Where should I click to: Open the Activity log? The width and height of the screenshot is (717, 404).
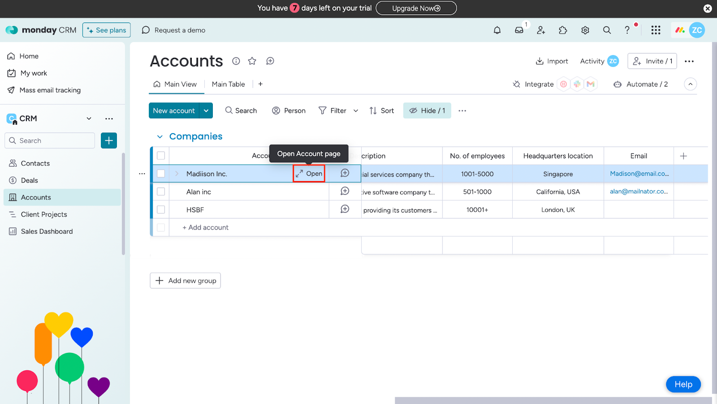tap(599, 61)
